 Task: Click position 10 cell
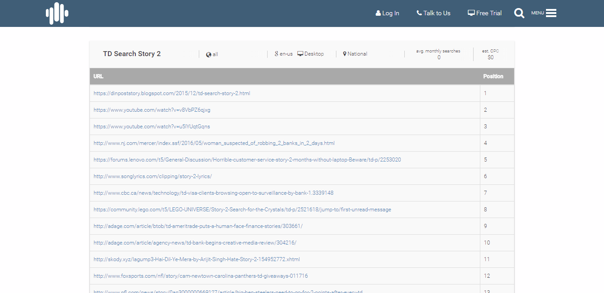click(497, 243)
